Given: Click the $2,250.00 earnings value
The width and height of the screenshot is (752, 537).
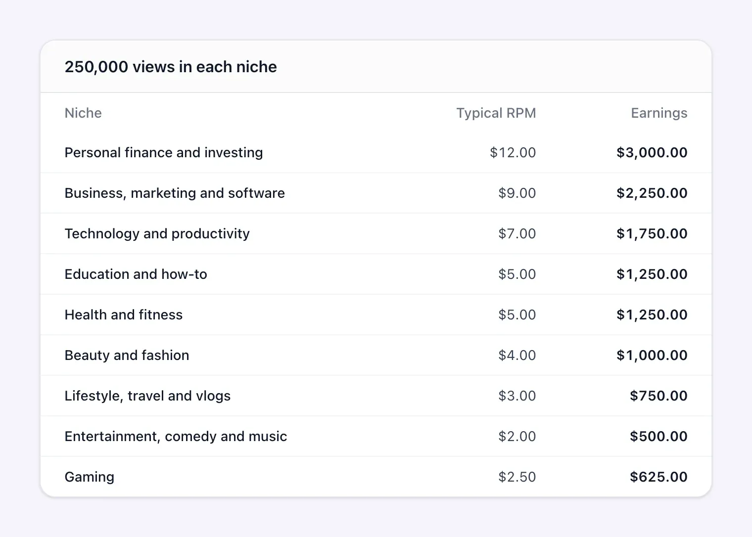Looking at the screenshot, I should coord(652,193).
